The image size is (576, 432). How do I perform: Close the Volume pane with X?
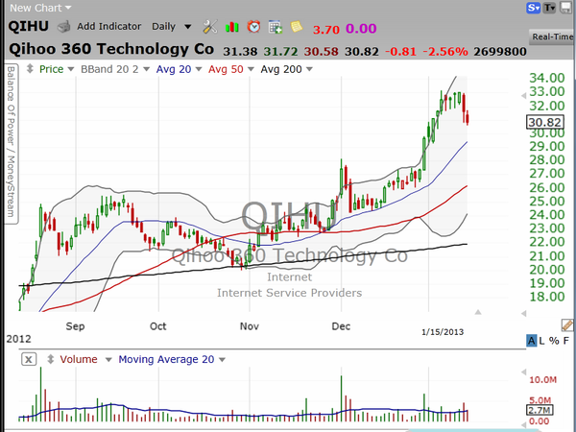29,359
